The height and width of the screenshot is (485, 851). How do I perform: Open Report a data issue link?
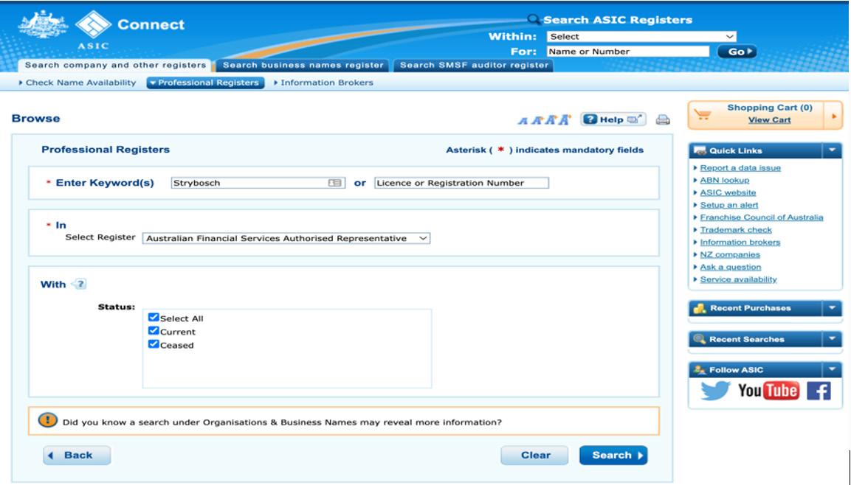(740, 168)
